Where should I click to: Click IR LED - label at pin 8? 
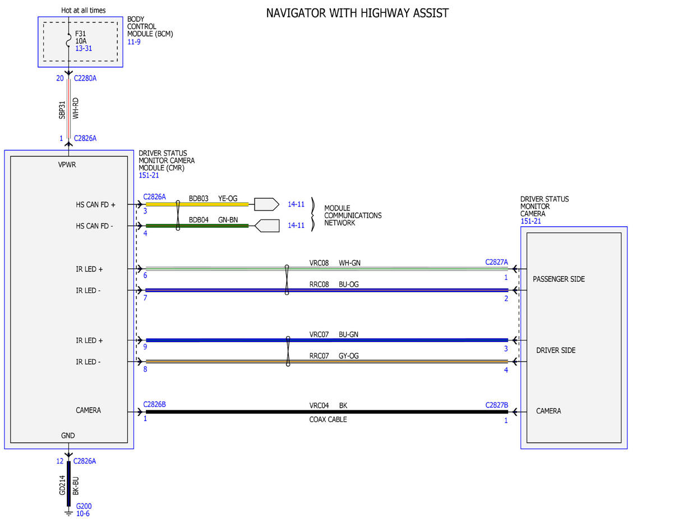point(89,362)
